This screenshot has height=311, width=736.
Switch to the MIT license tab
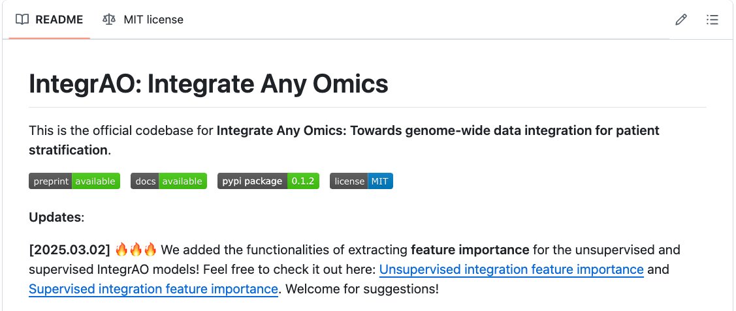153,20
